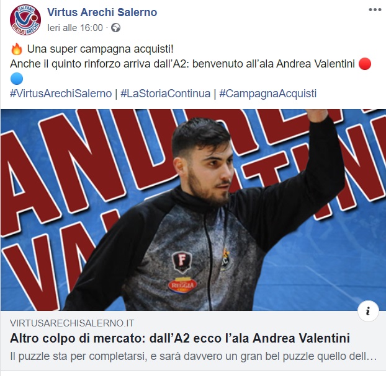This screenshot has height=376, width=386.
Task: Open the article titled Altro colpo di mercato
Action: pyautogui.click(x=180, y=338)
